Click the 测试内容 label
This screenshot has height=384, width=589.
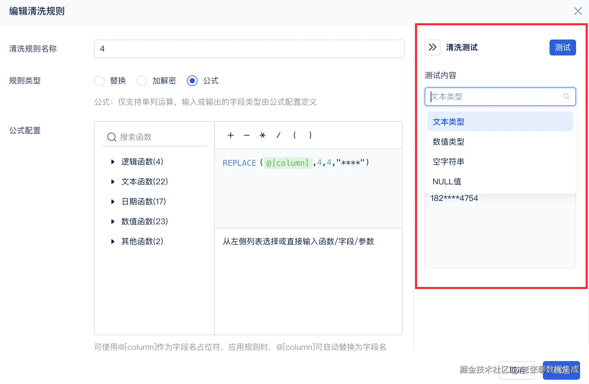coord(441,75)
